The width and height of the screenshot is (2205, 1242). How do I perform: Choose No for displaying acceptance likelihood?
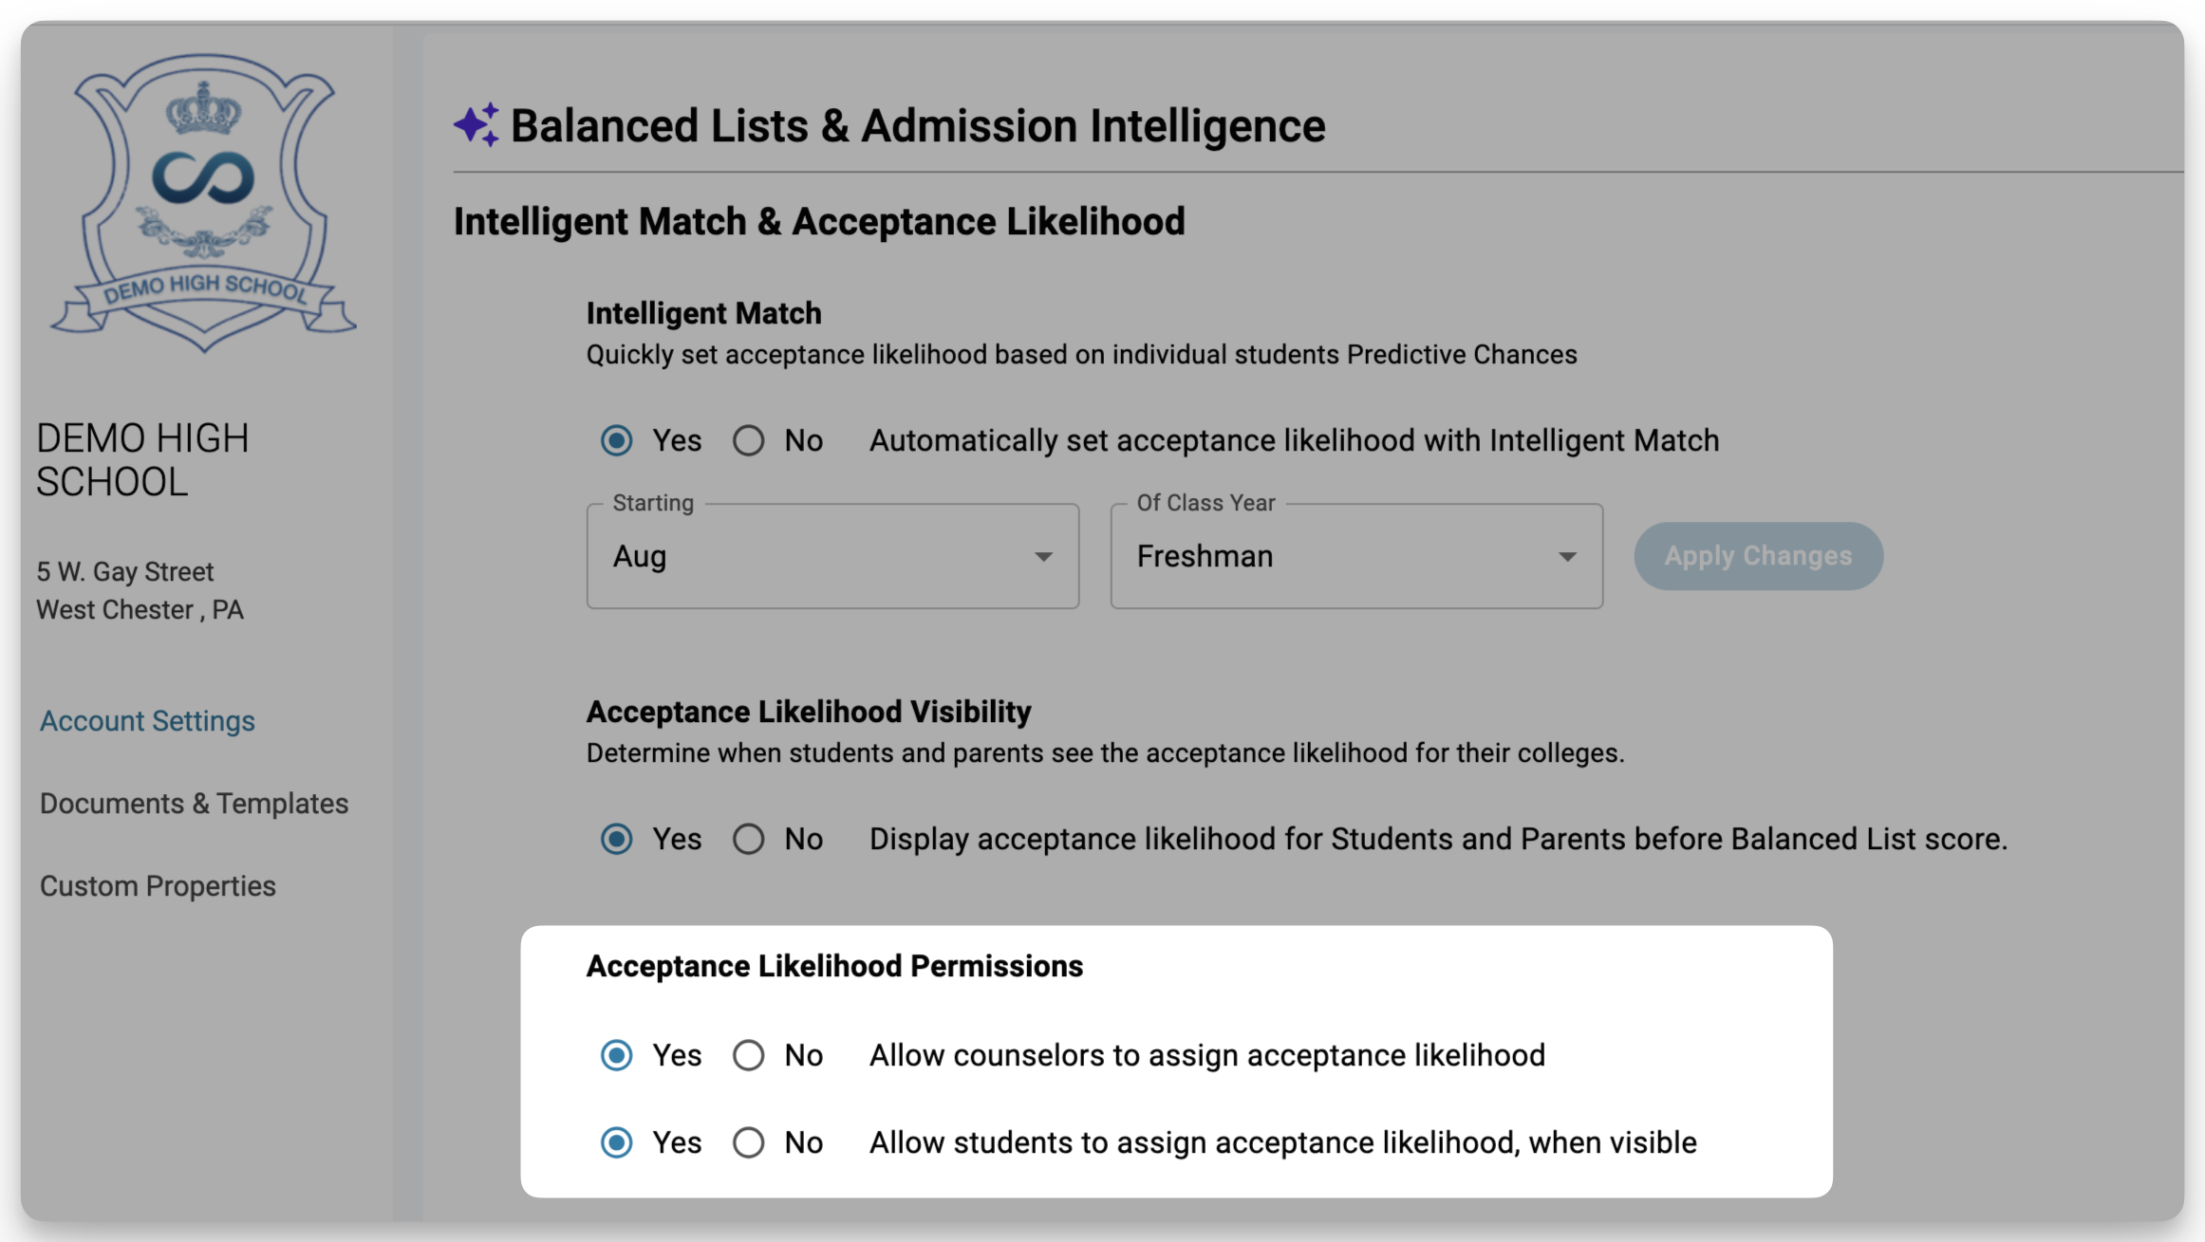(748, 839)
